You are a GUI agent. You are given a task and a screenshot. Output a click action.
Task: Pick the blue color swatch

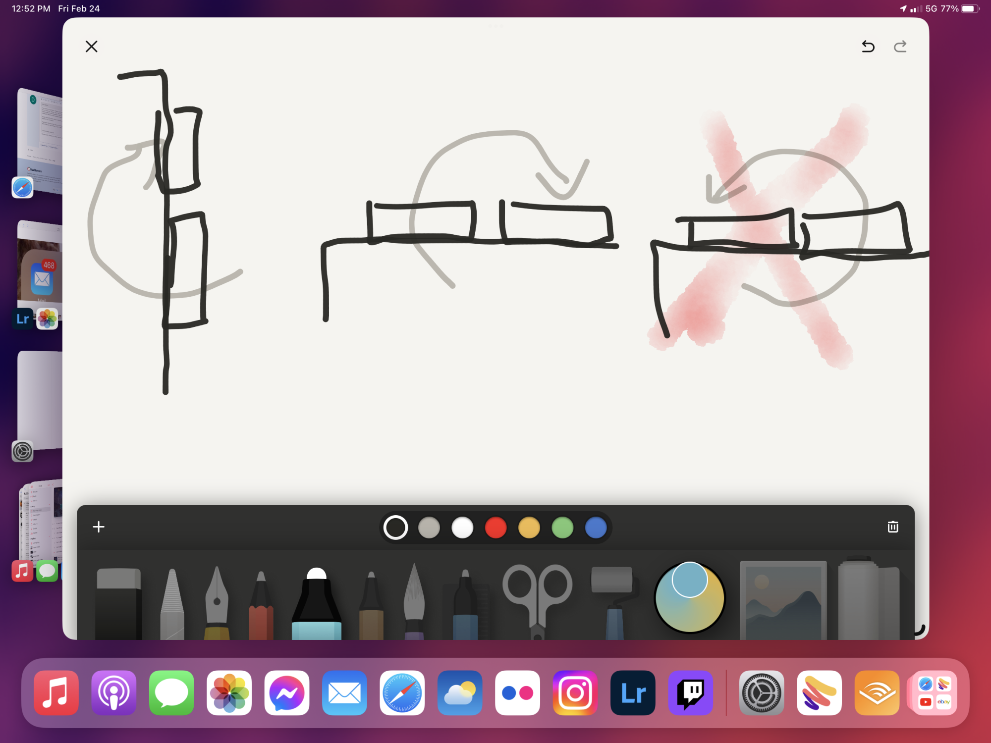point(596,528)
